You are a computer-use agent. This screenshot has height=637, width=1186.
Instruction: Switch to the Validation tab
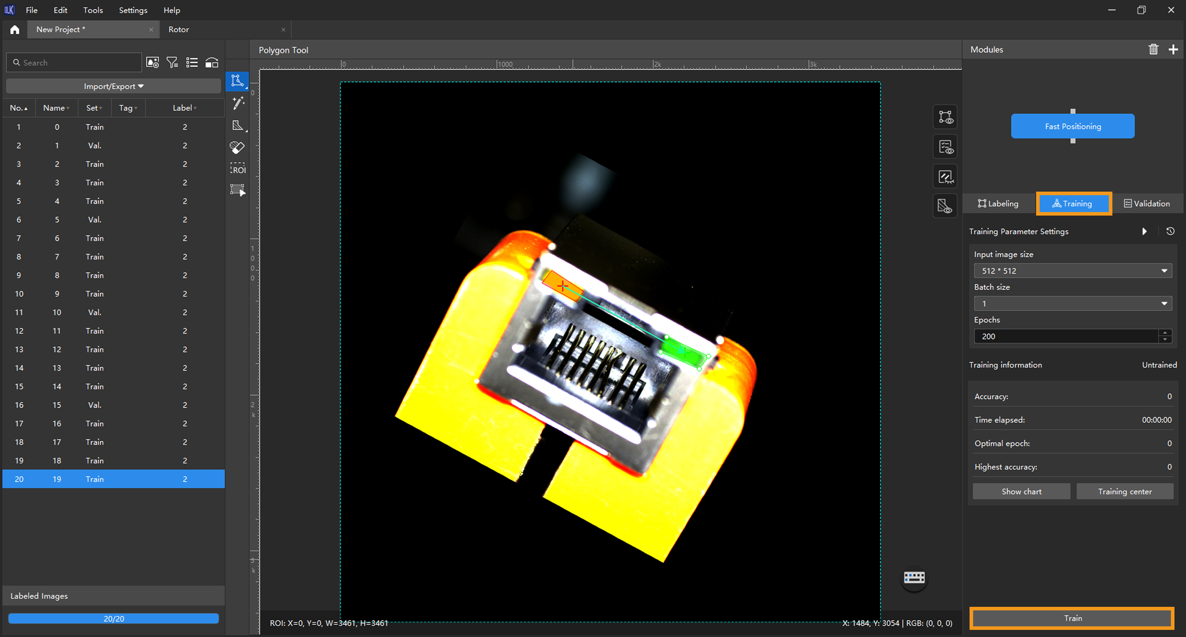pyautogui.click(x=1147, y=204)
